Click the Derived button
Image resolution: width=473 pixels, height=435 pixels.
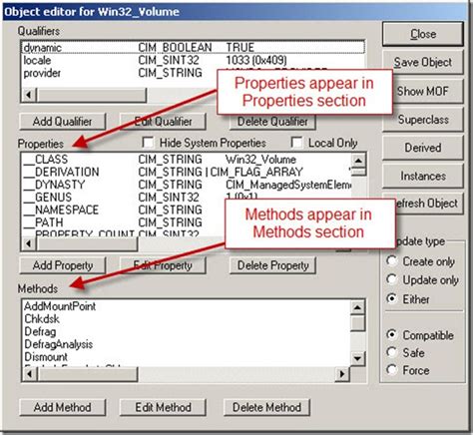pyautogui.click(x=423, y=148)
